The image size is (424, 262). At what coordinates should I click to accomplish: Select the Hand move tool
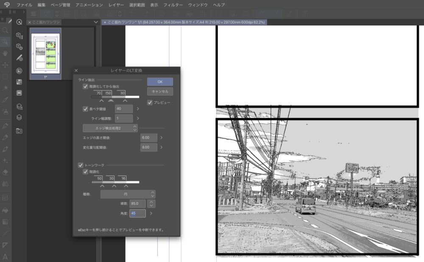point(5,54)
